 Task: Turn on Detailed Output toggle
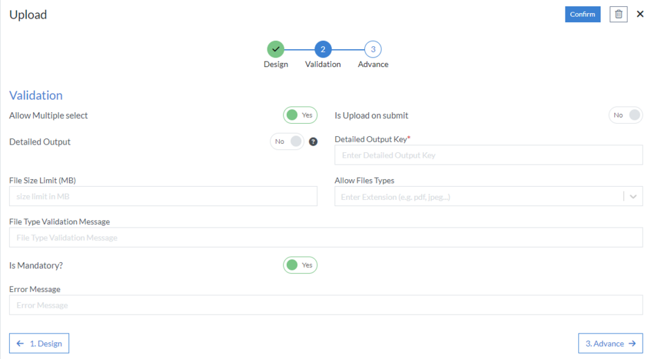[287, 142]
